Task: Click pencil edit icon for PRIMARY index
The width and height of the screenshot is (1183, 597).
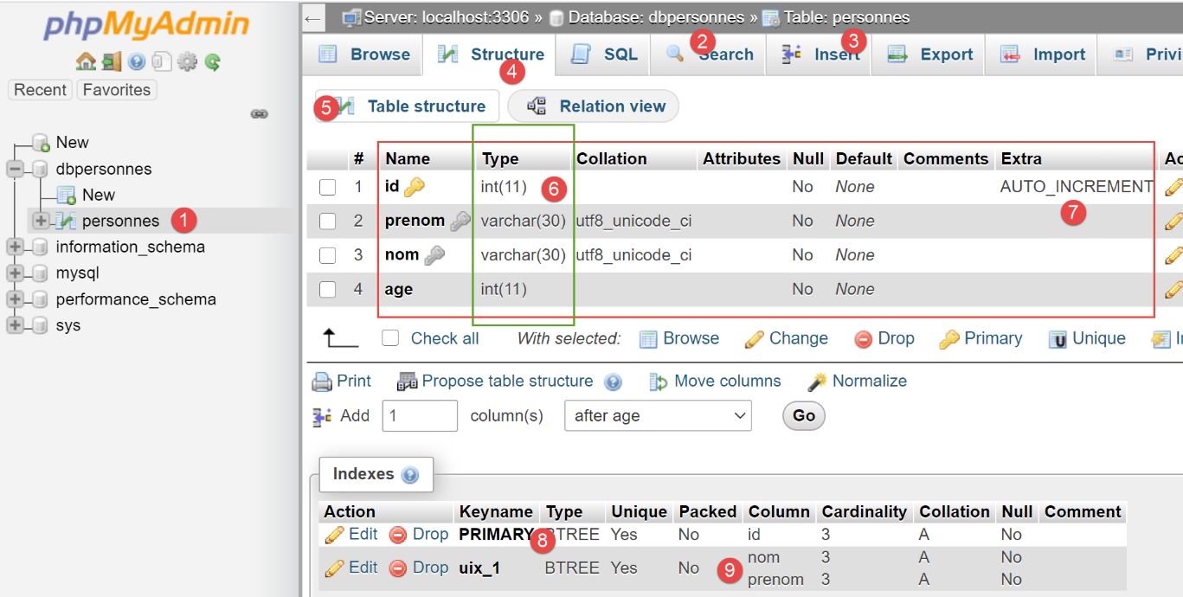Action: (335, 535)
